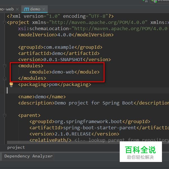Click the version 0.0.1-SNAPSHOT line
This screenshot has height=169, width=169.
(65, 60)
